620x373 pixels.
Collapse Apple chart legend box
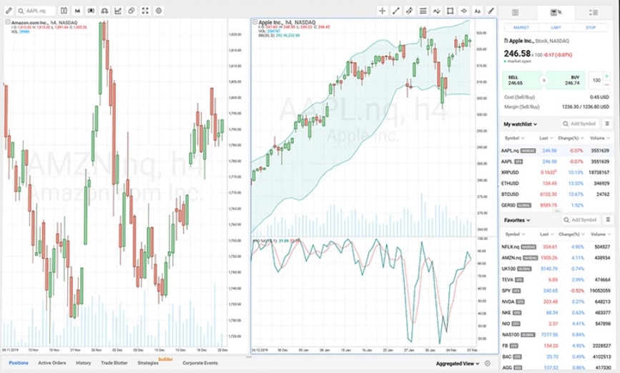[255, 22]
